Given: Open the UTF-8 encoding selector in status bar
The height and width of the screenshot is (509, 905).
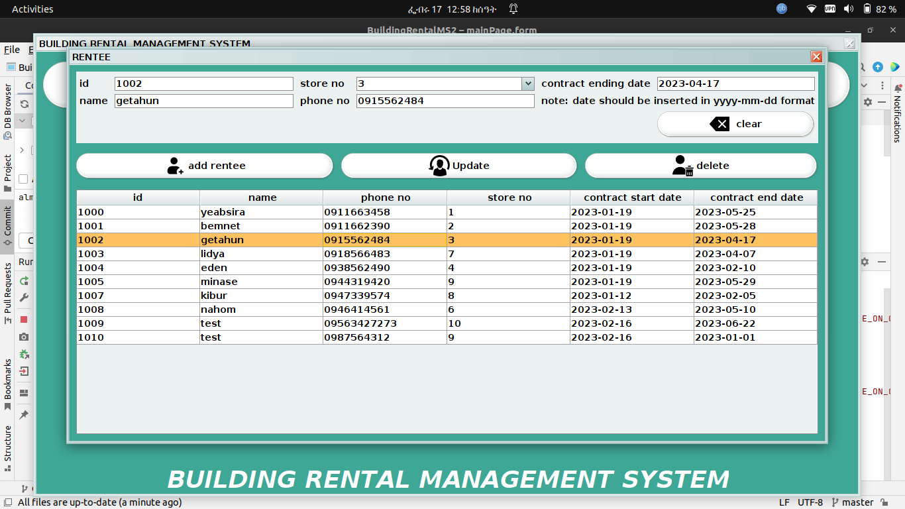Looking at the screenshot, I should (809, 502).
